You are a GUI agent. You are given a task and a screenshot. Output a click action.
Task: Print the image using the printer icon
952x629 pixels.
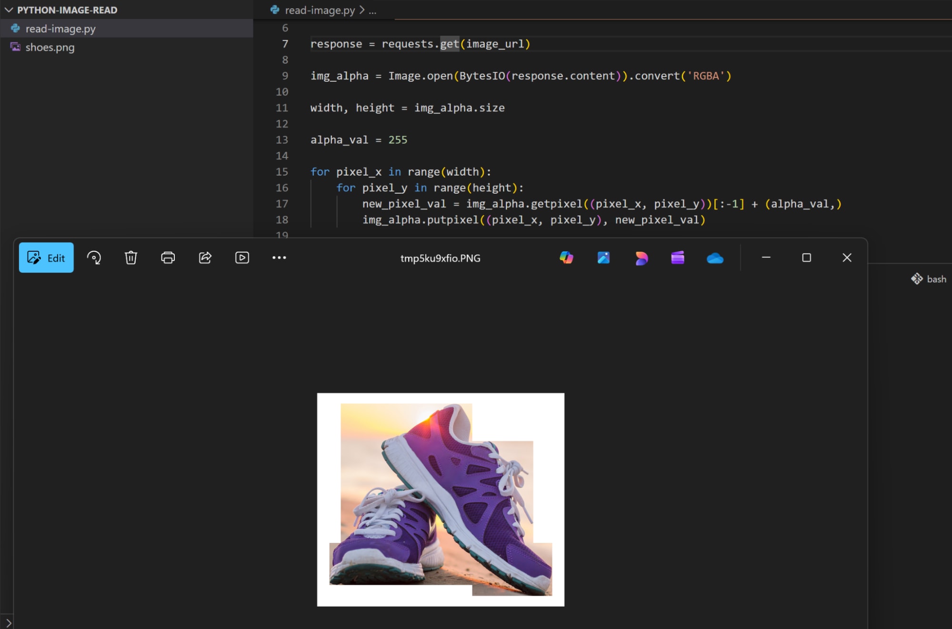[168, 258]
